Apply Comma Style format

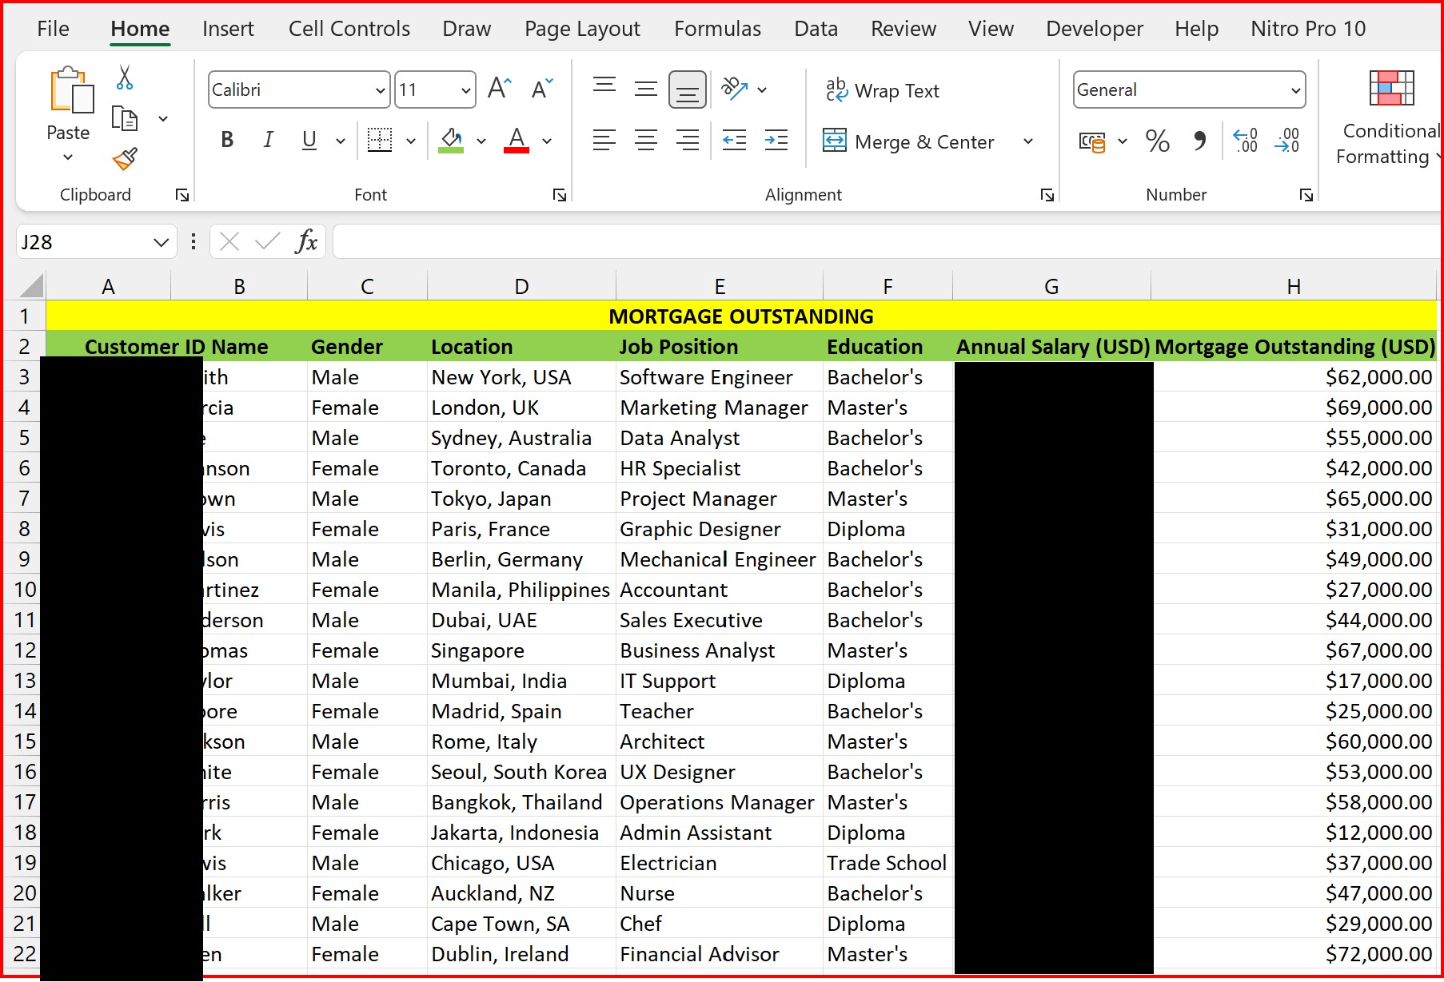1199,141
